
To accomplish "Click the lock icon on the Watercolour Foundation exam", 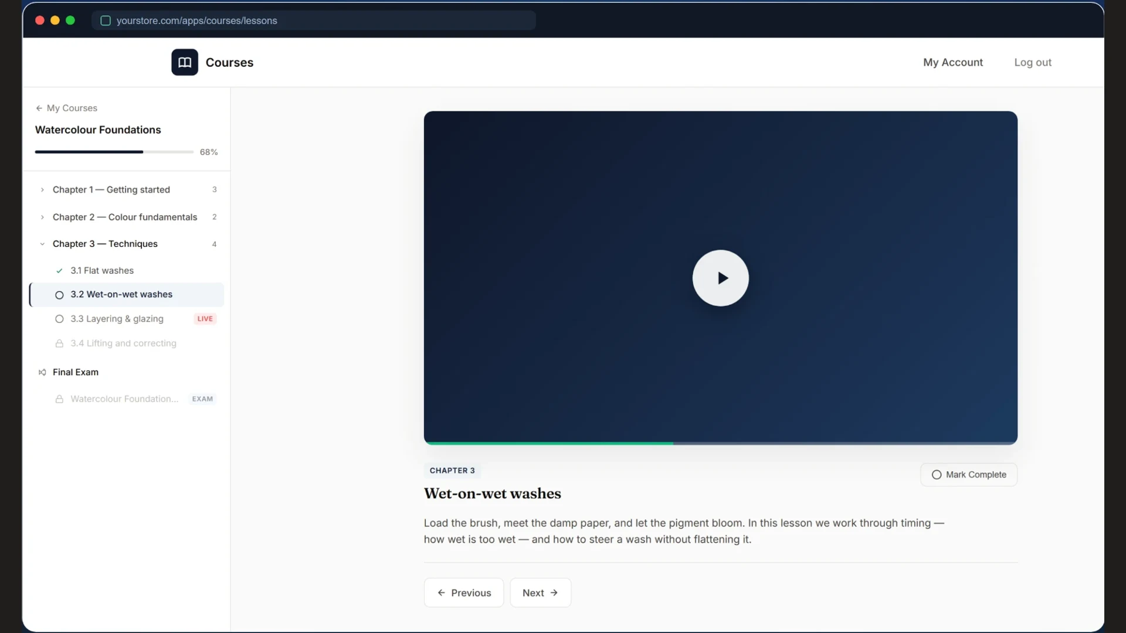I will click(59, 399).
